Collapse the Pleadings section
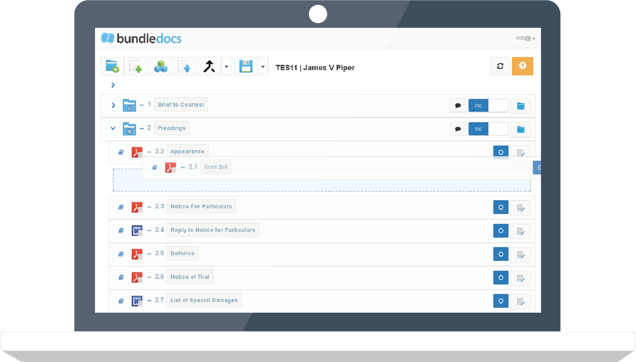The image size is (636, 362). pos(112,128)
